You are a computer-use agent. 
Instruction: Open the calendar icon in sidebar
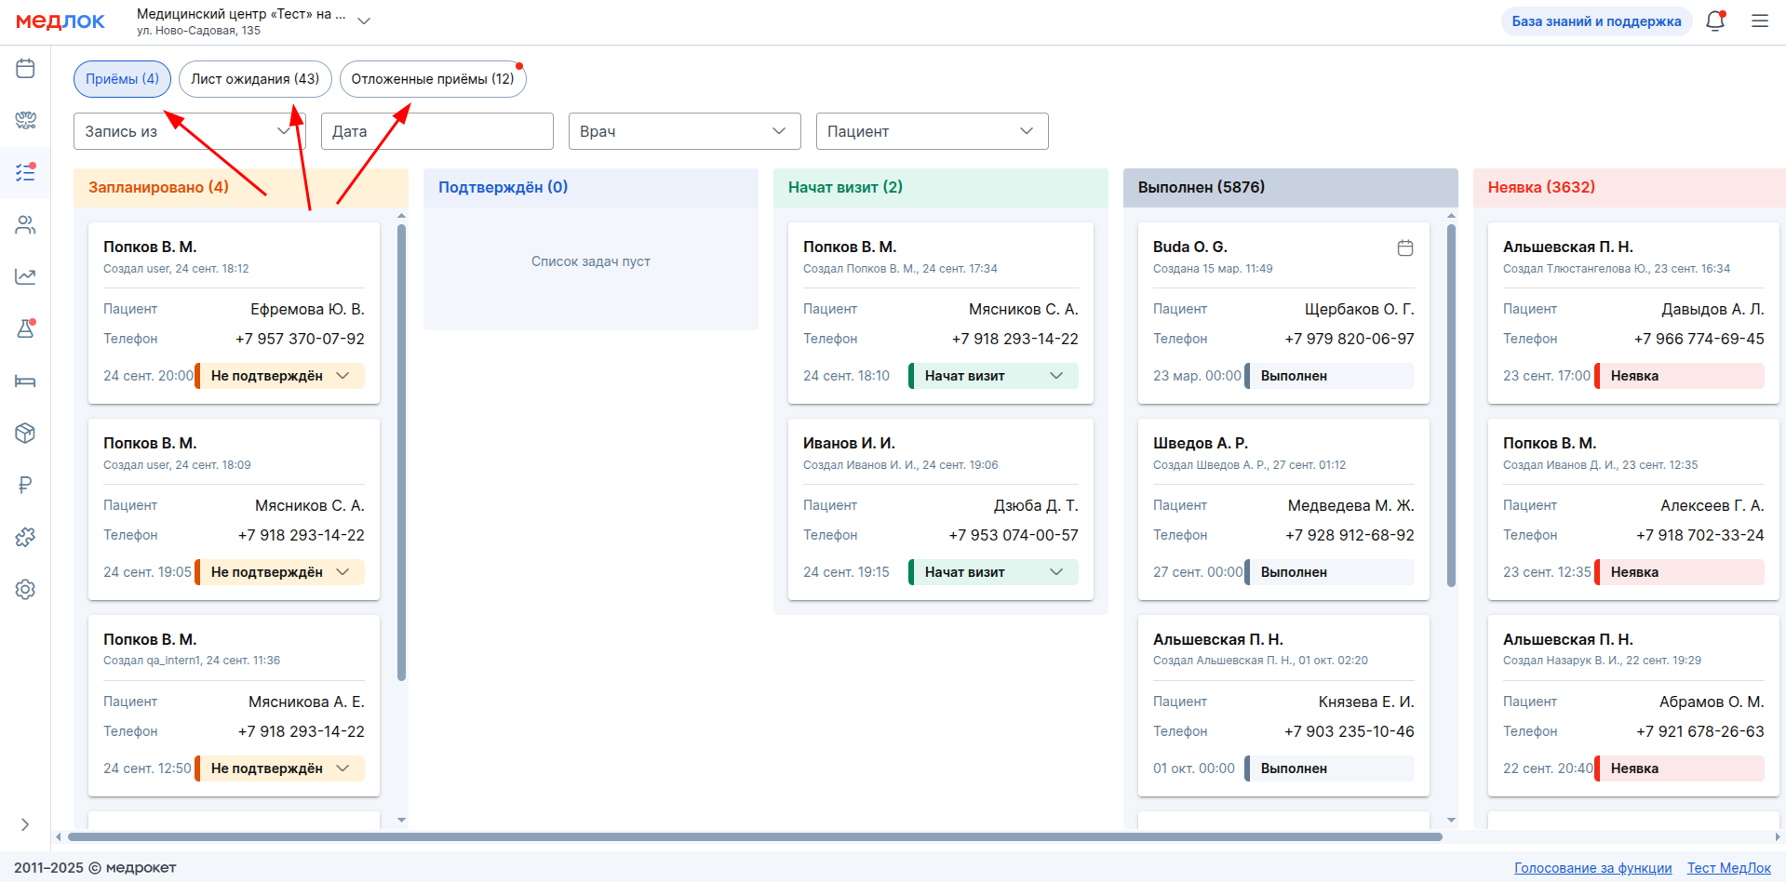25,69
